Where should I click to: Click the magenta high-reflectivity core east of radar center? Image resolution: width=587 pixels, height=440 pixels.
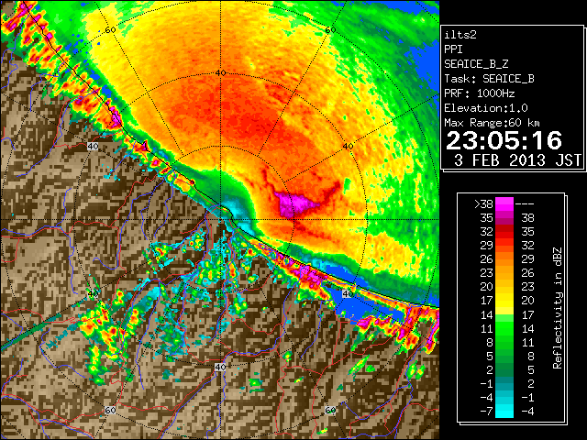[x=295, y=204]
